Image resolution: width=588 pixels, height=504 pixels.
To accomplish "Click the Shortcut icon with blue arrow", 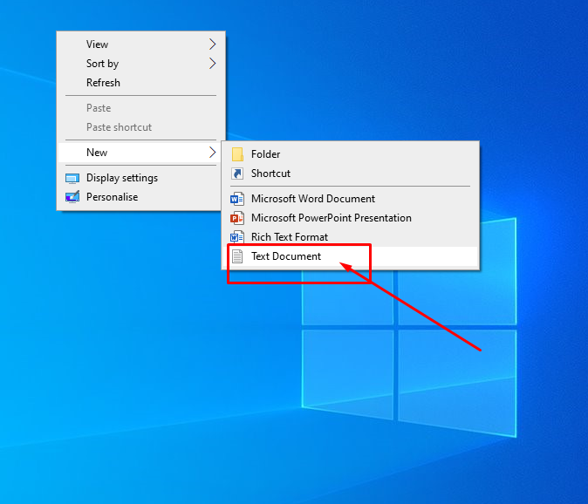I will (237, 174).
